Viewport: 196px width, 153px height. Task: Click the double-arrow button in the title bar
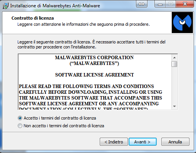pos(141,4)
